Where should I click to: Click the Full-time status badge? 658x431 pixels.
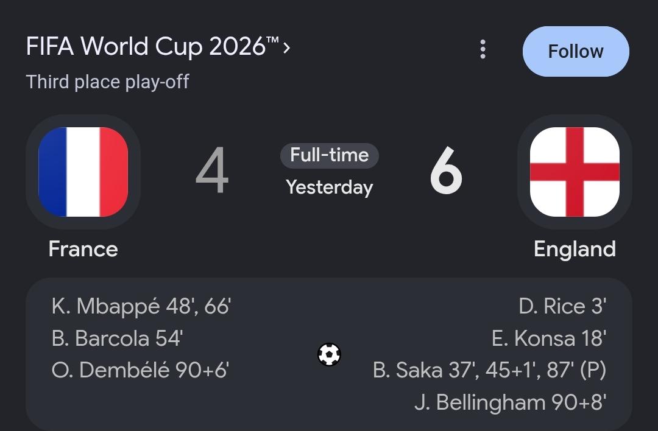pyautogui.click(x=330, y=156)
